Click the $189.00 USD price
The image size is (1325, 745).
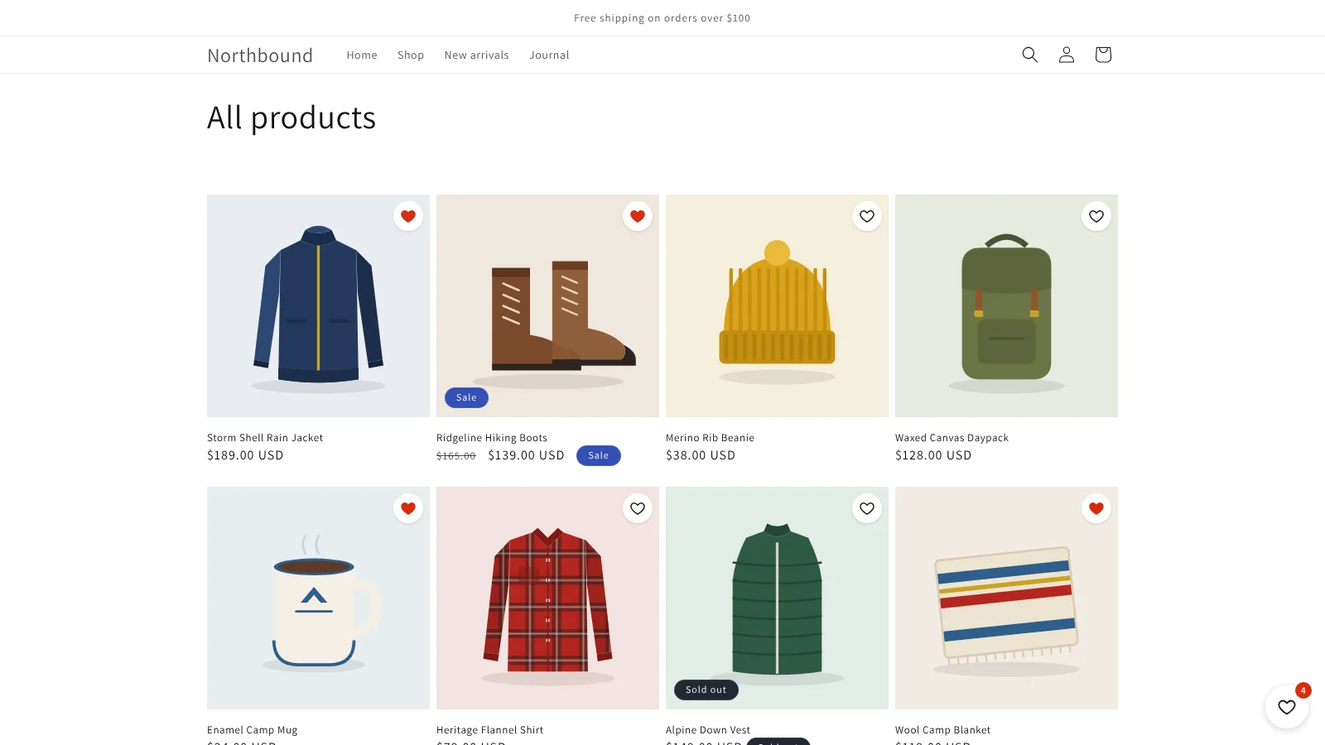pos(245,455)
